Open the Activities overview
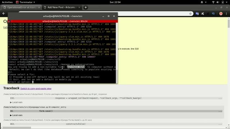Screen dimensions: 230x129 [7, 2]
